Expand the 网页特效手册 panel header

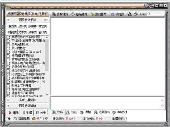pyautogui.click(x=27, y=20)
